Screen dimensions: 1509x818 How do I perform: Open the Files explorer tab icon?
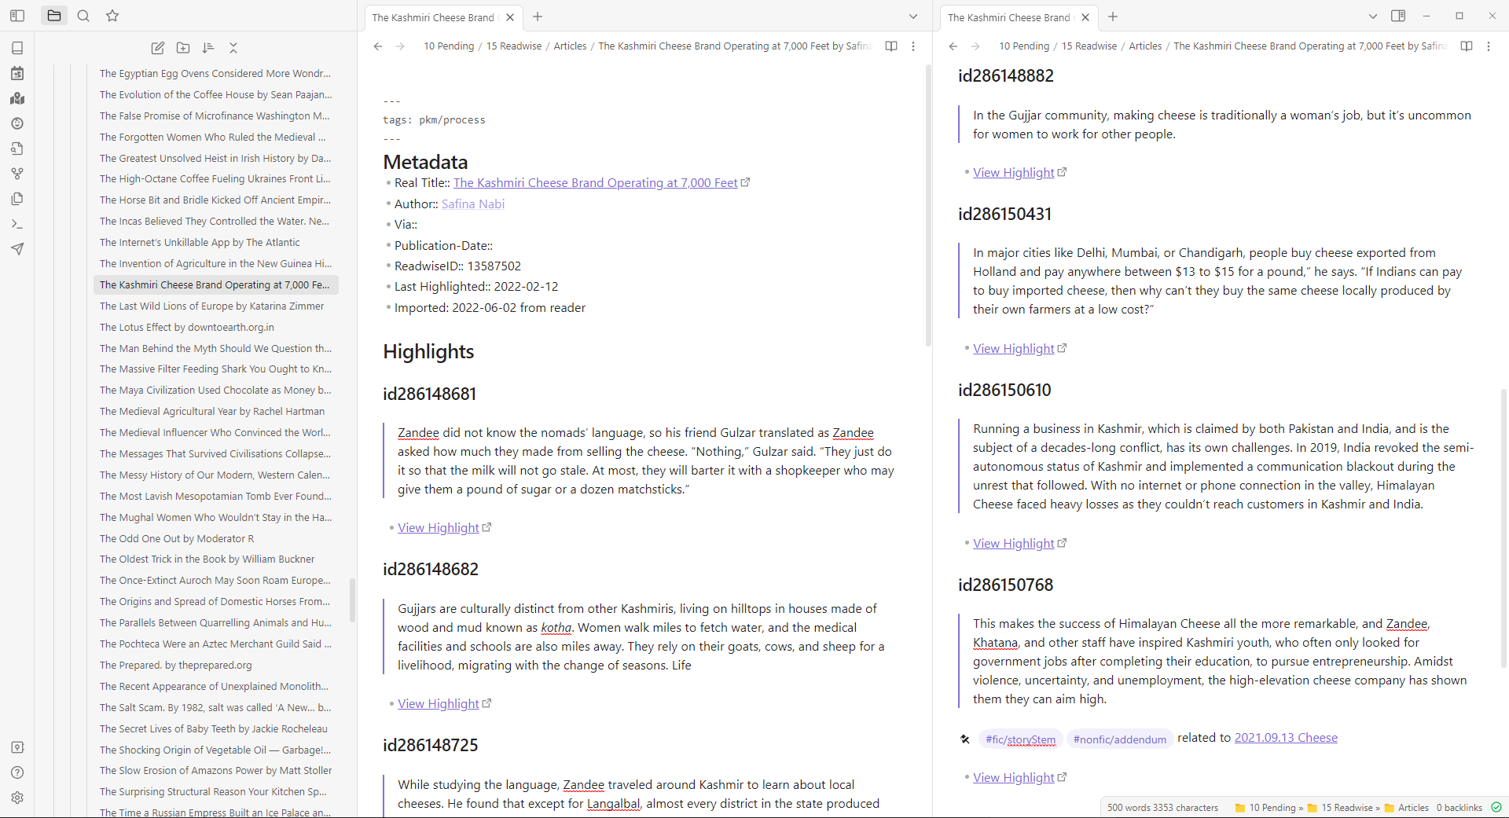(53, 16)
